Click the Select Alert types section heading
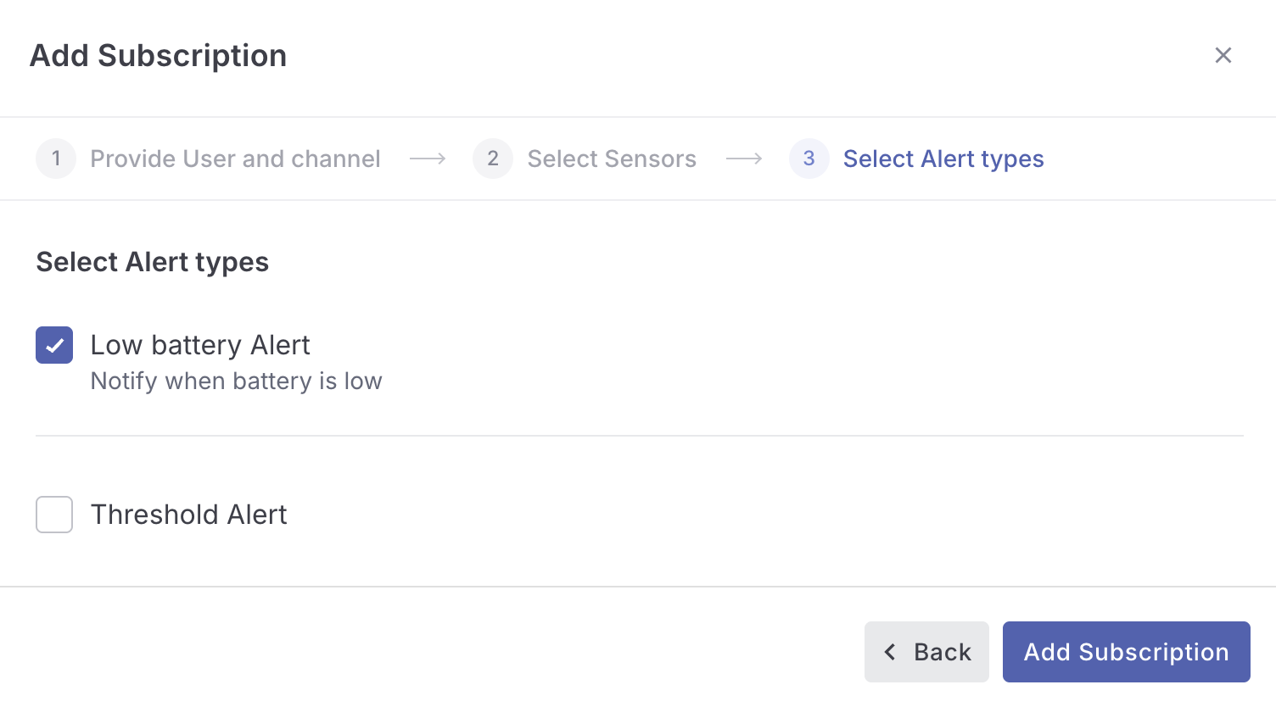The image size is (1276, 707). click(153, 262)
